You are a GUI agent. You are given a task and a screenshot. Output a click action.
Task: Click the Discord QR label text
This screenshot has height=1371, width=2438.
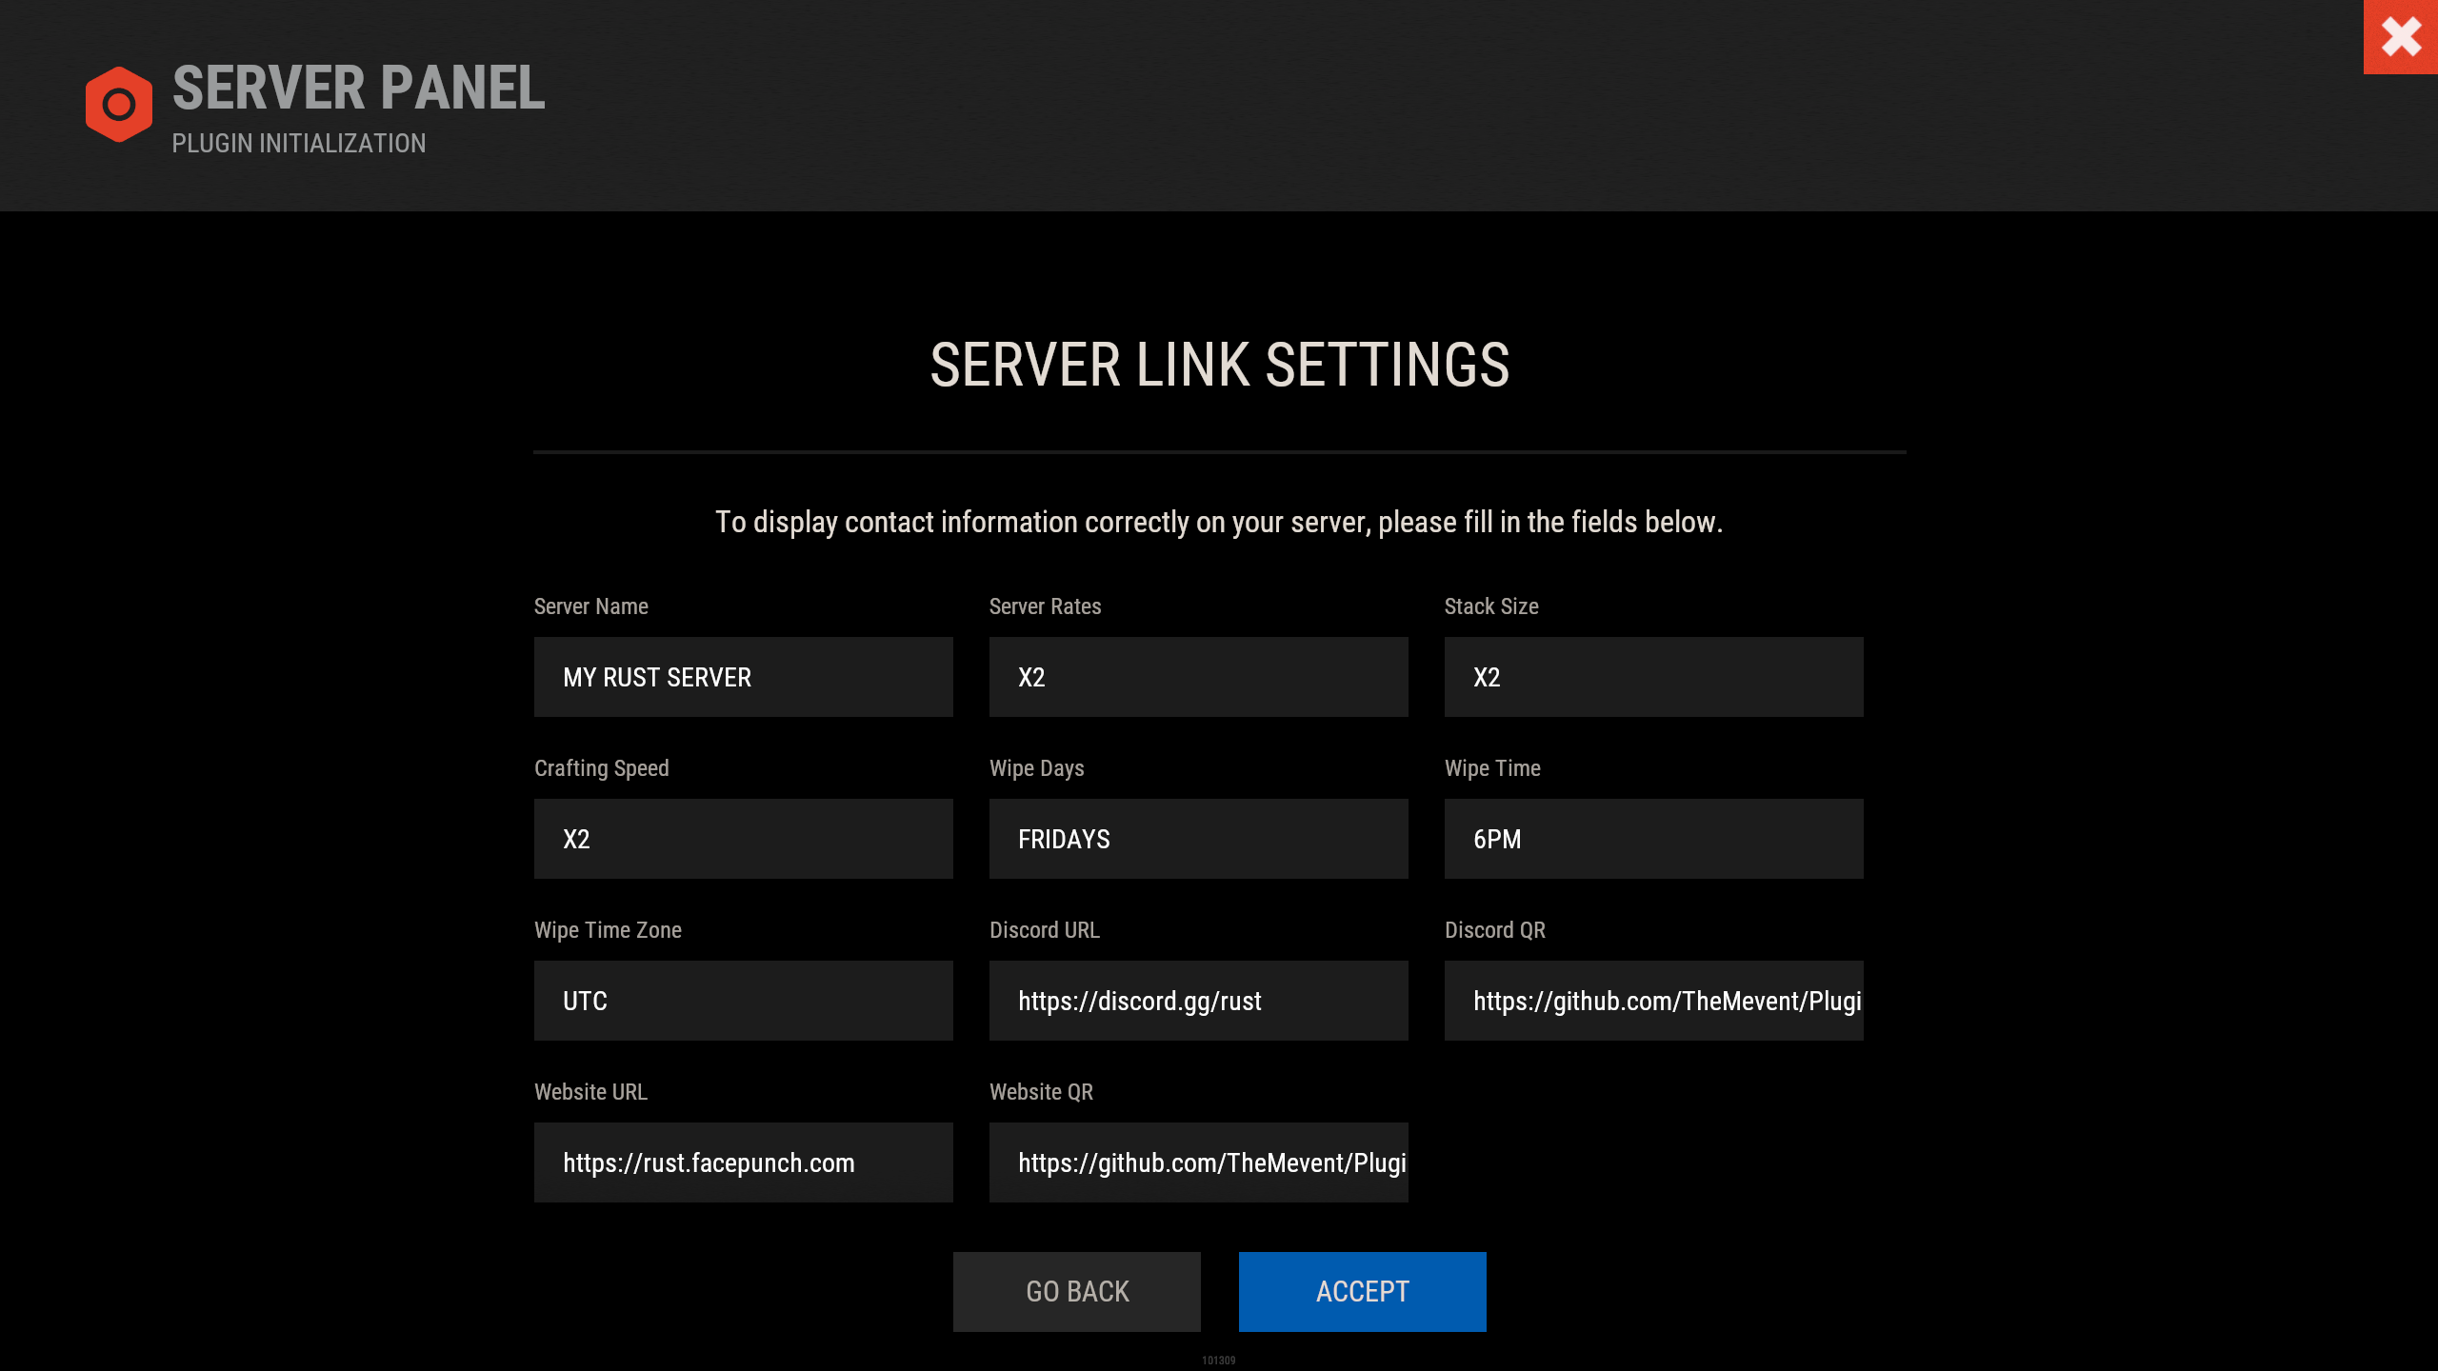coord(1494,930)
